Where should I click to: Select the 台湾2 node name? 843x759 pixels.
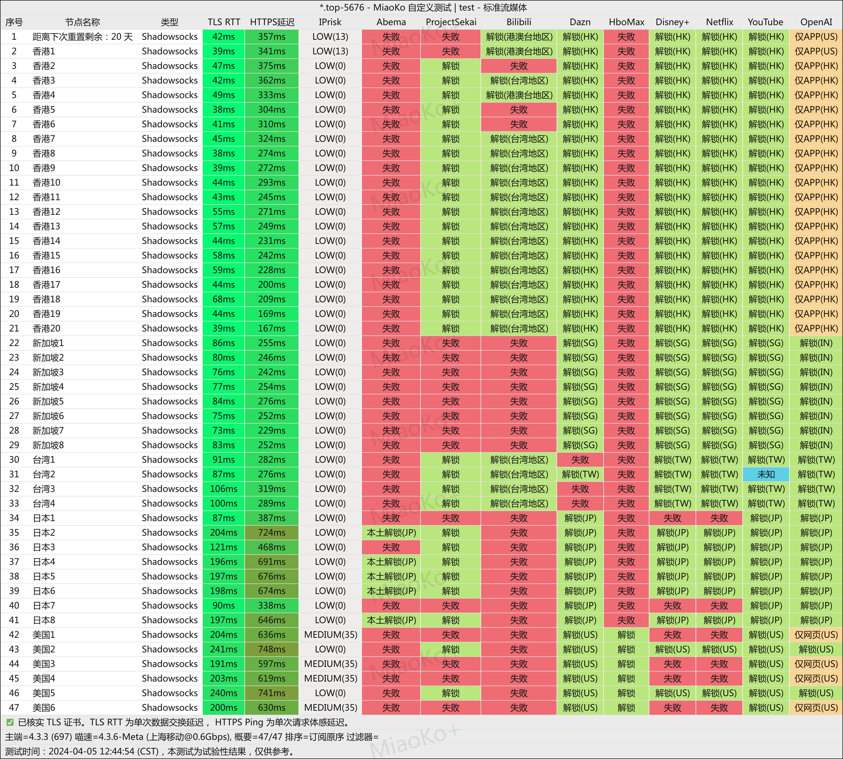44,474
